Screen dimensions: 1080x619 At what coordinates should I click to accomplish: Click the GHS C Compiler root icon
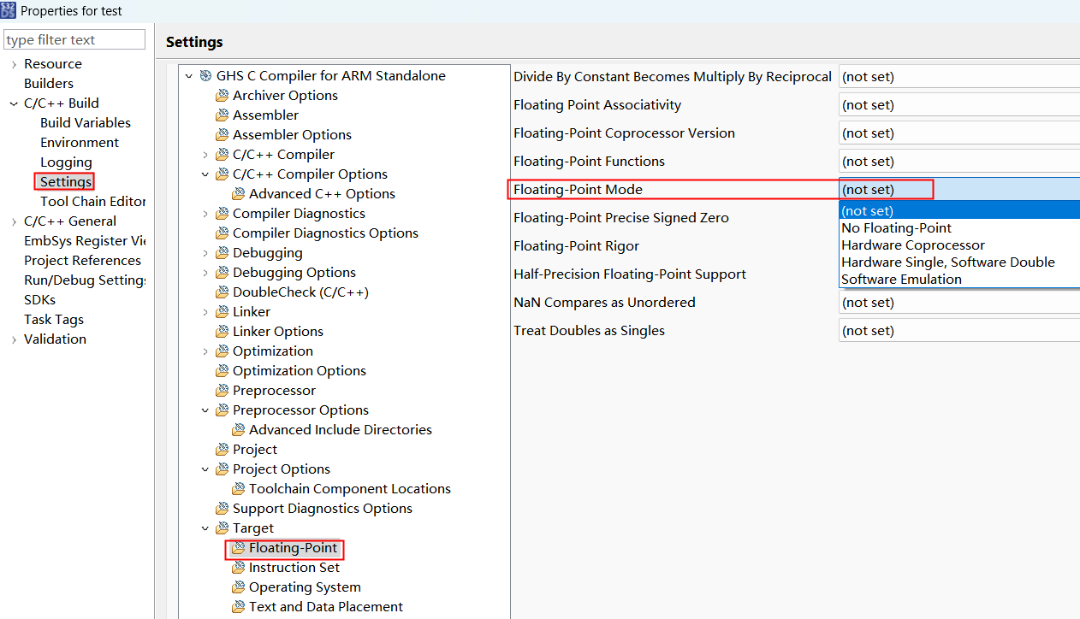205,76
